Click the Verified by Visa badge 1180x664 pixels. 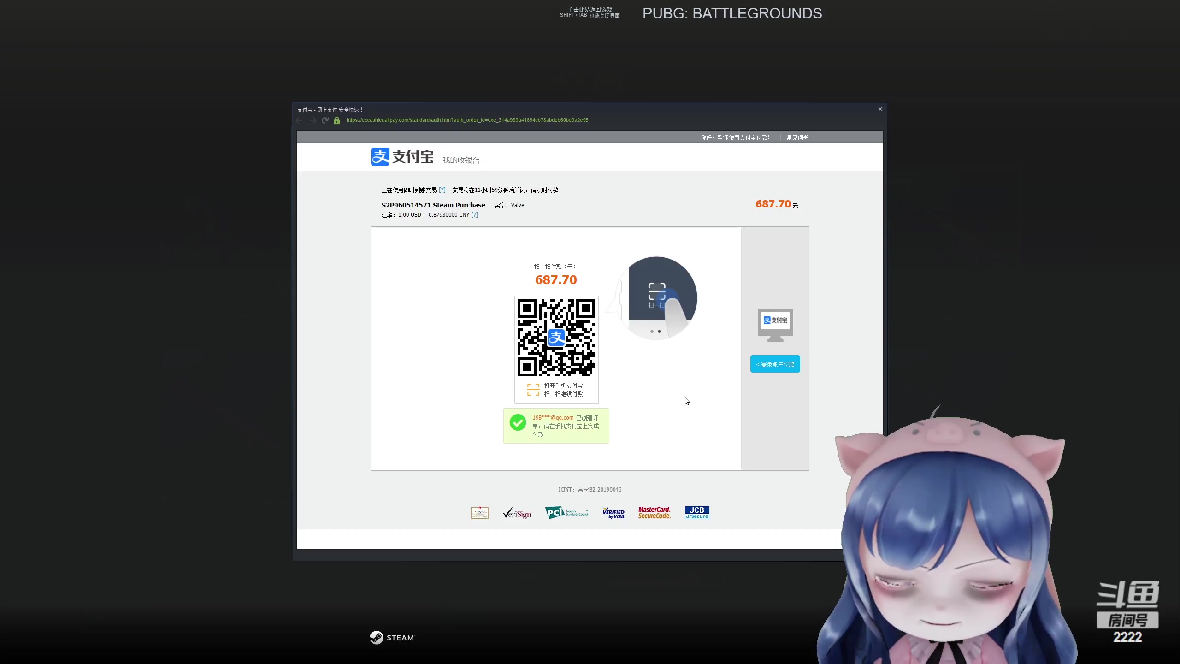[613, 513]
